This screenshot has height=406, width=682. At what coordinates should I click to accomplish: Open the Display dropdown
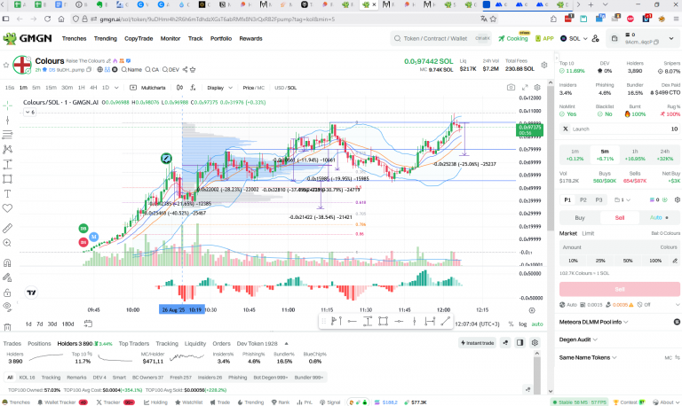(x=219, y=88)
